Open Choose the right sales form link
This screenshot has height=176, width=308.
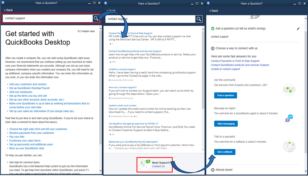(x=38, y=129)
